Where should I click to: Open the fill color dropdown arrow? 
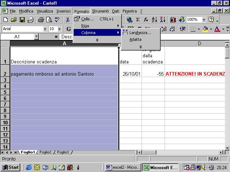click(211, 29)
